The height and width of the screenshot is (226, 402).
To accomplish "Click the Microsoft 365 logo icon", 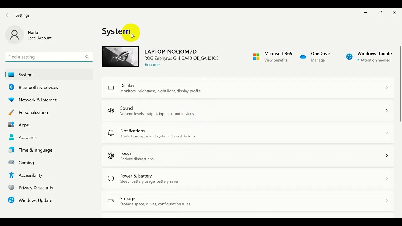I will pos(256,57).
